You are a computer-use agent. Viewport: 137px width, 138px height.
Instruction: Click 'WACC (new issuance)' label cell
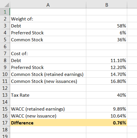point(48,116)
